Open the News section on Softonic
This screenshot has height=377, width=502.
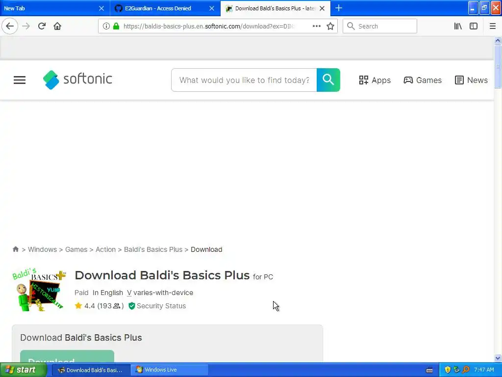pyautogui.click(x=471, y=80)
